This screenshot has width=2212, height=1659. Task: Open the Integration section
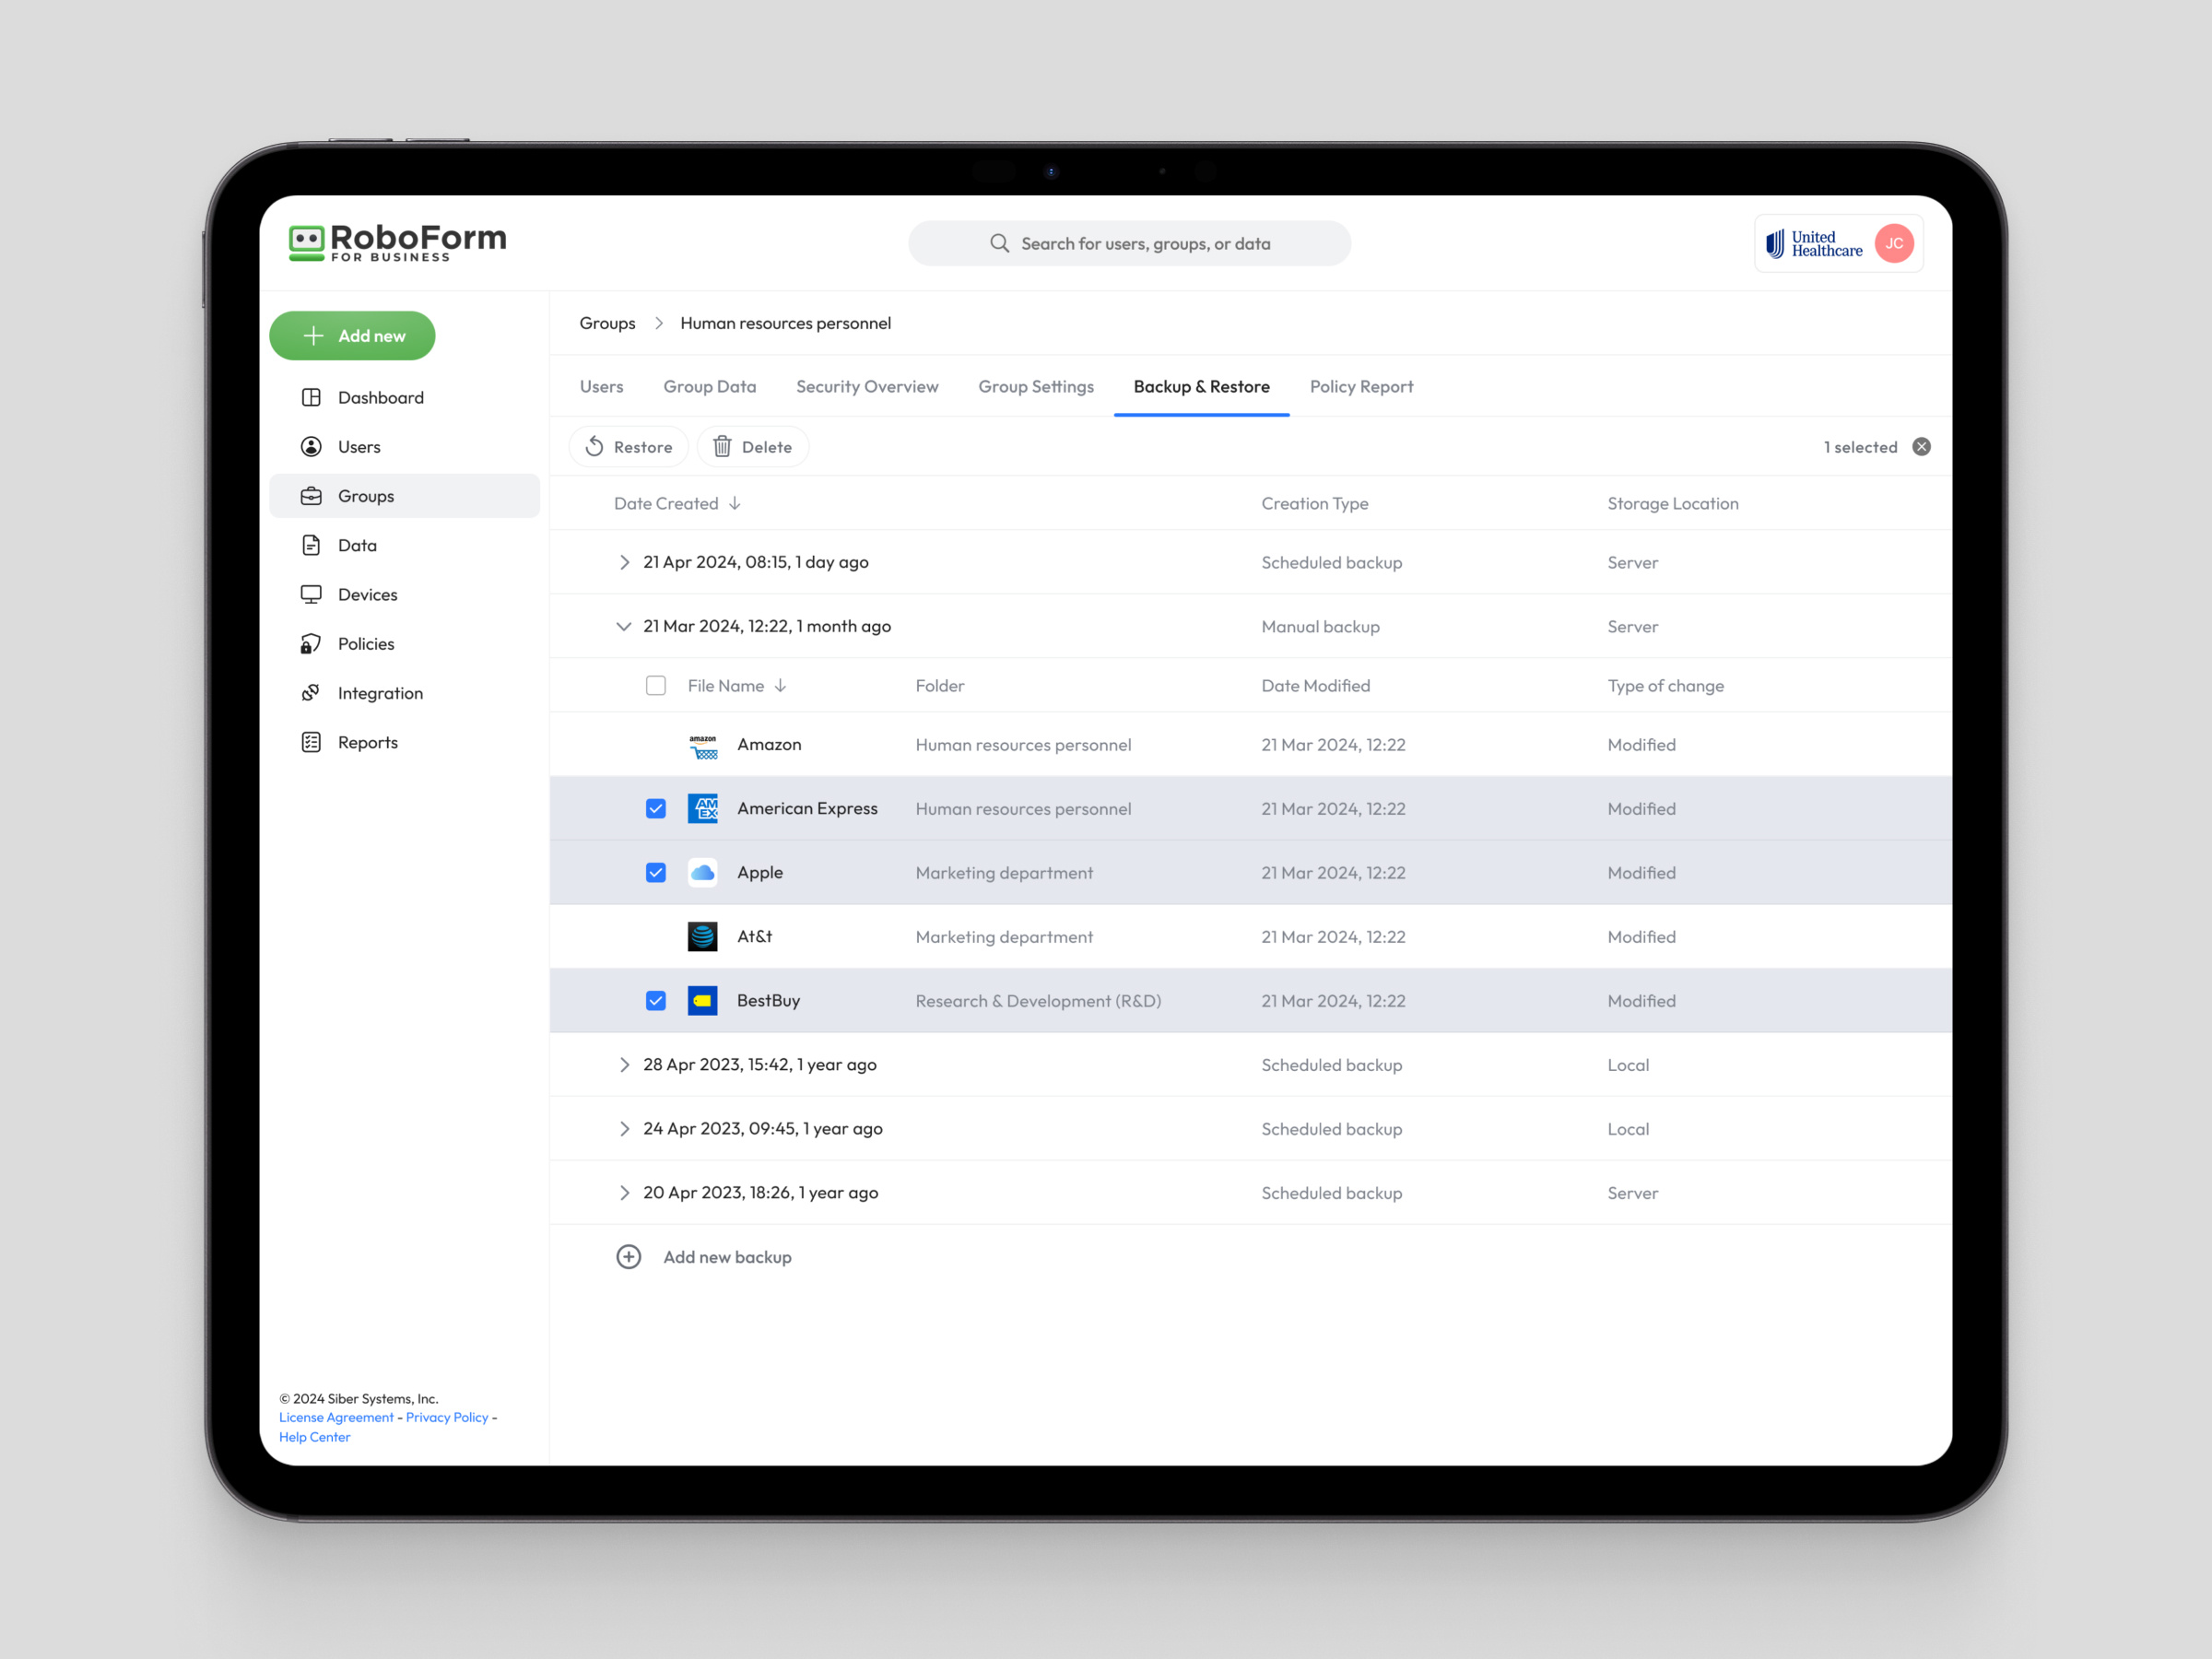coord(380,692)
